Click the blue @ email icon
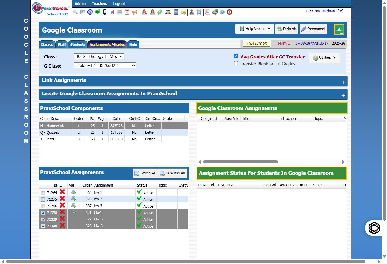Screen dimensions: 387x264 pyautogui.click(x=90, y=12)
